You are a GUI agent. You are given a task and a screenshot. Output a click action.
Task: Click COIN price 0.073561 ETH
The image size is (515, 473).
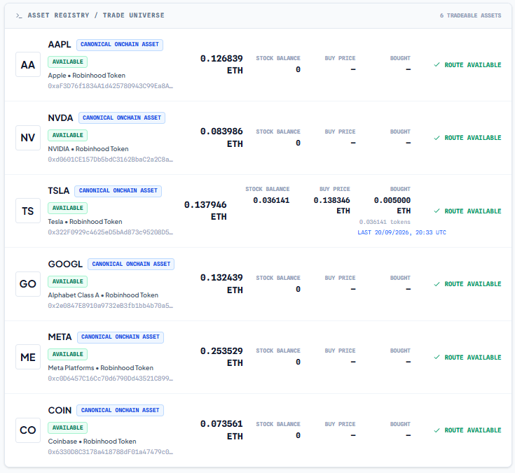point(221,430)
